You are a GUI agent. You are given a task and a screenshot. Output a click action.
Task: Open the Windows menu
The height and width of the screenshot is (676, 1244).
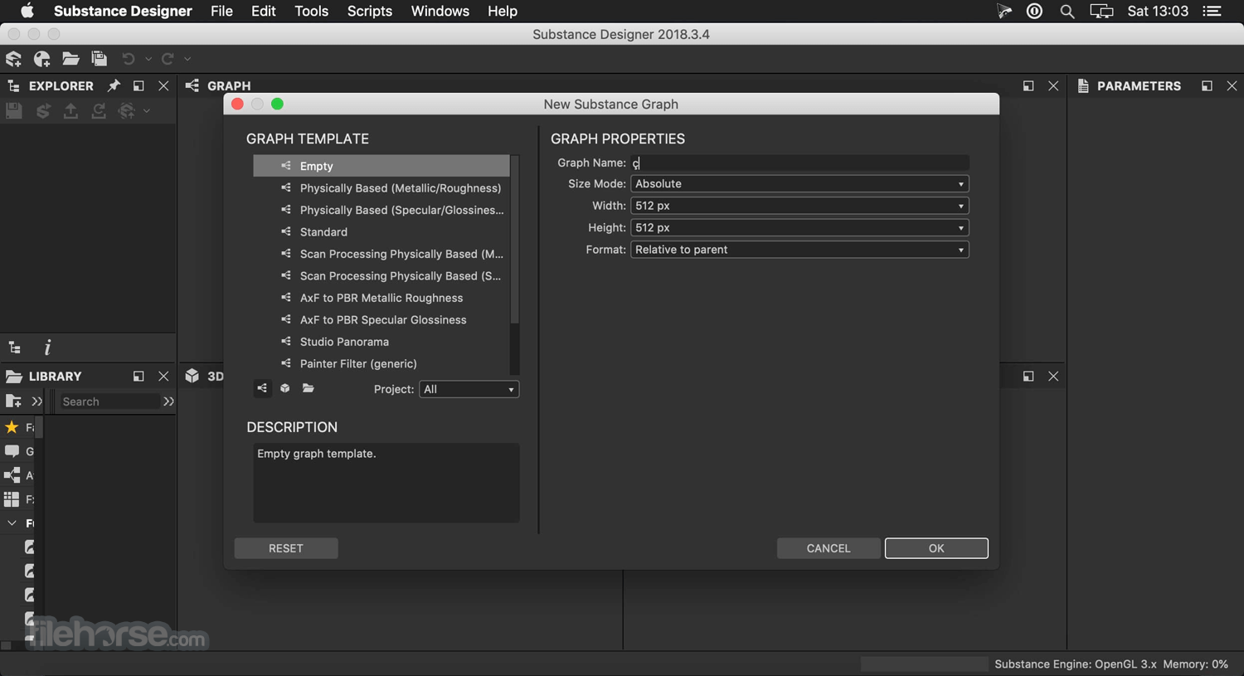[440, 11]
